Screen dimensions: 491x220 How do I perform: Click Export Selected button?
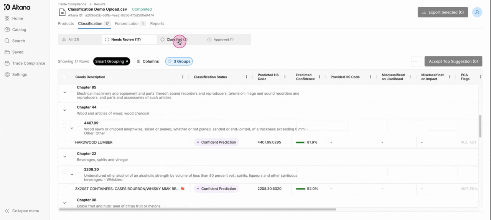pyautogui.click(x=443, y=12)
